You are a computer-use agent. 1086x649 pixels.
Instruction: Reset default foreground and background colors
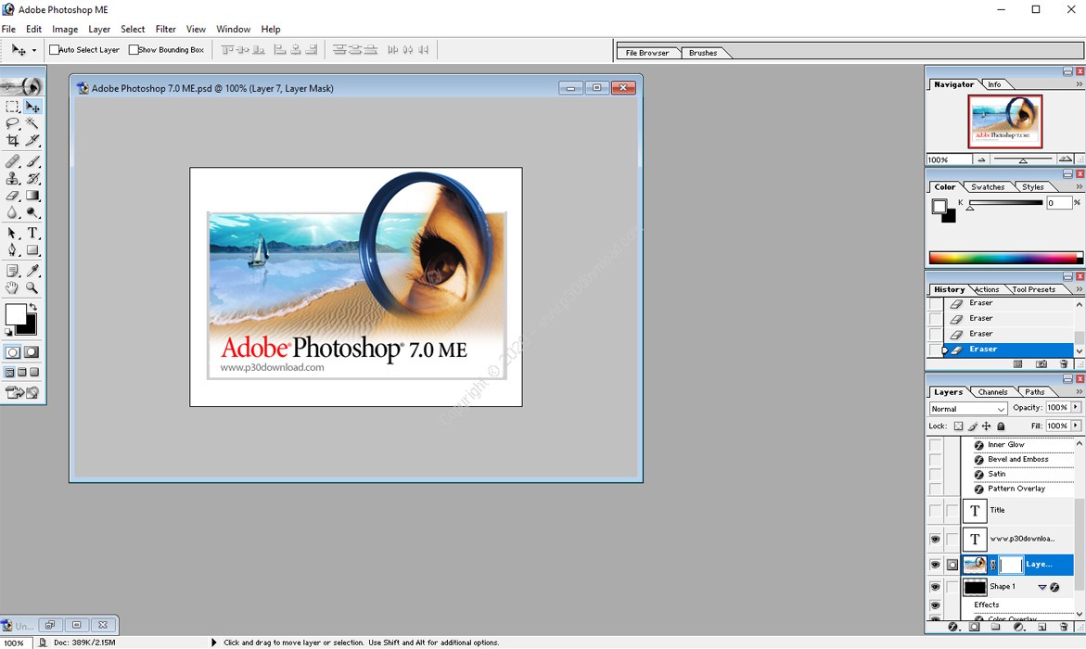tap(8, 333)
